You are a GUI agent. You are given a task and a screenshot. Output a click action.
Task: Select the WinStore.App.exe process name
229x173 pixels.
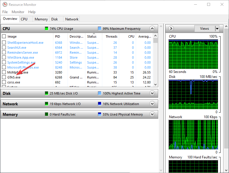(x=21, y=57)
